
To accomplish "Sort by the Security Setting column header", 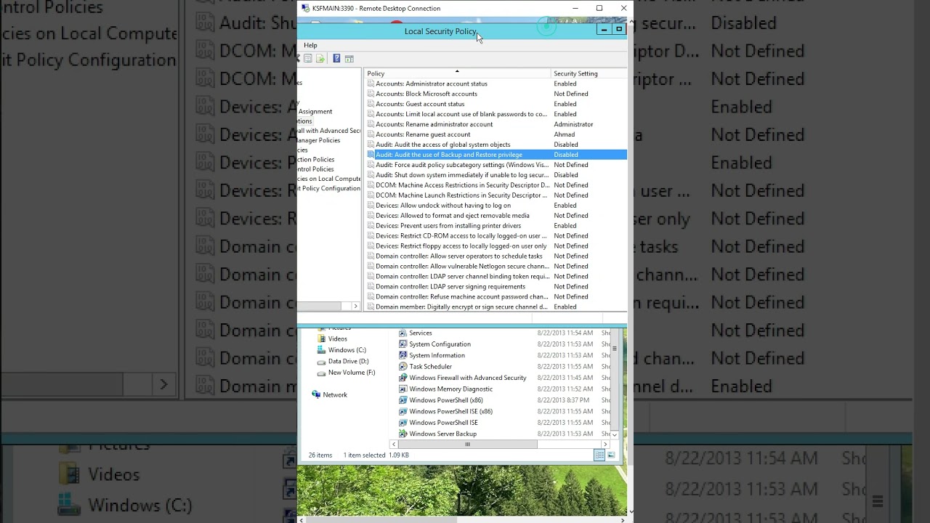I will [x=589, y=73].
